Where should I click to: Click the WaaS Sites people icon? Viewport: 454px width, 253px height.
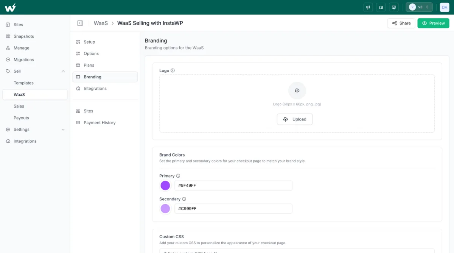tap(78, 111)
